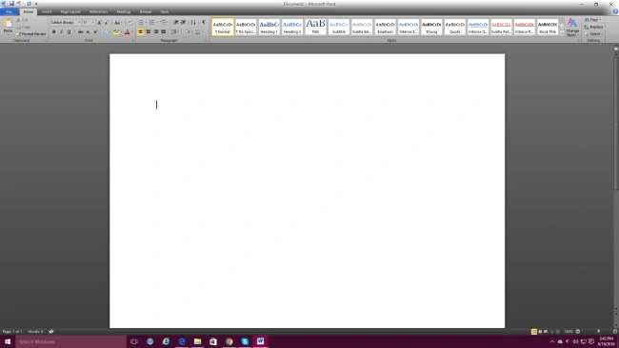
Task: Toggle Strikethrough formatting
Action: coord(81,32)
